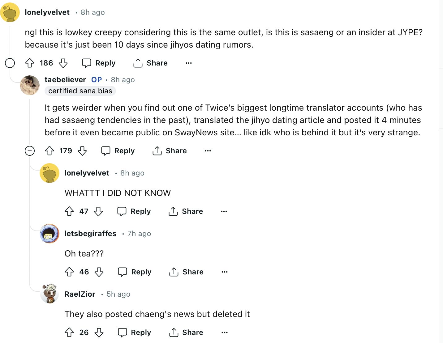This screenshot has width=443, height=343.
Task: Share the 'Oh tea???' comment
Action: click(186, 272)
